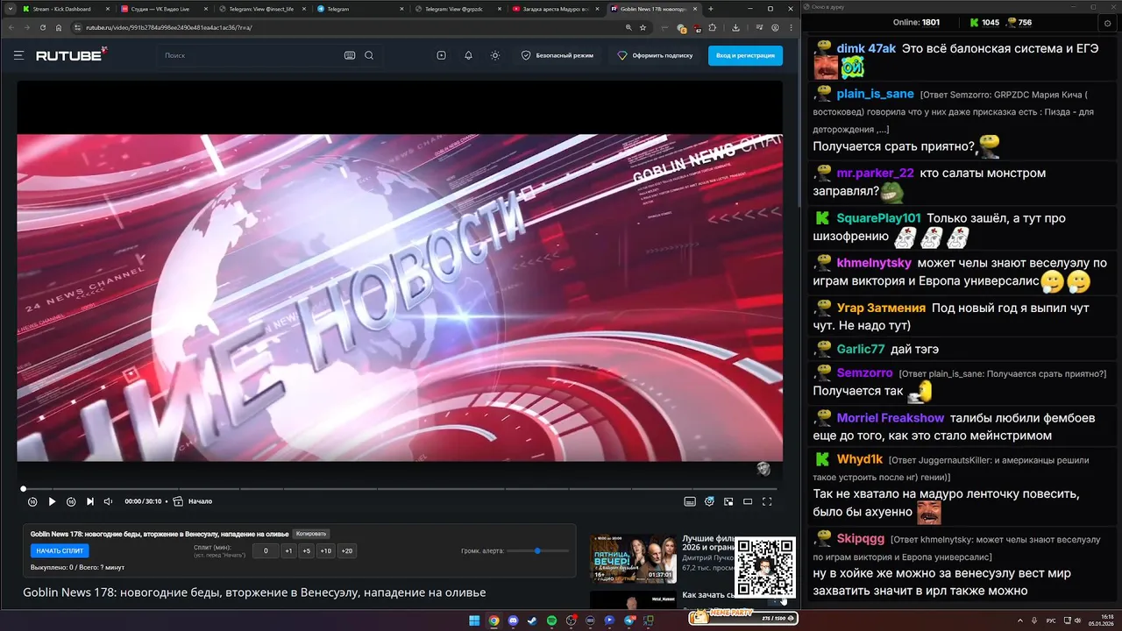
Task: Add ten minutes with +10
Action: click(x=326, y=551)
